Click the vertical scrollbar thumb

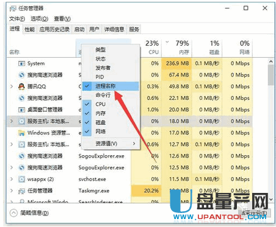click(271, 75)
